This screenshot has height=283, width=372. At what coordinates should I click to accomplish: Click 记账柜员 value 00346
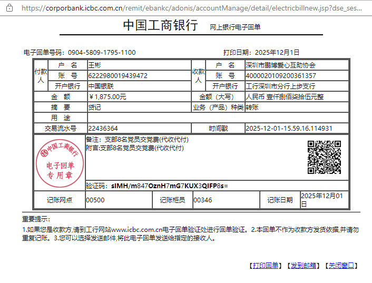(203, 200)
